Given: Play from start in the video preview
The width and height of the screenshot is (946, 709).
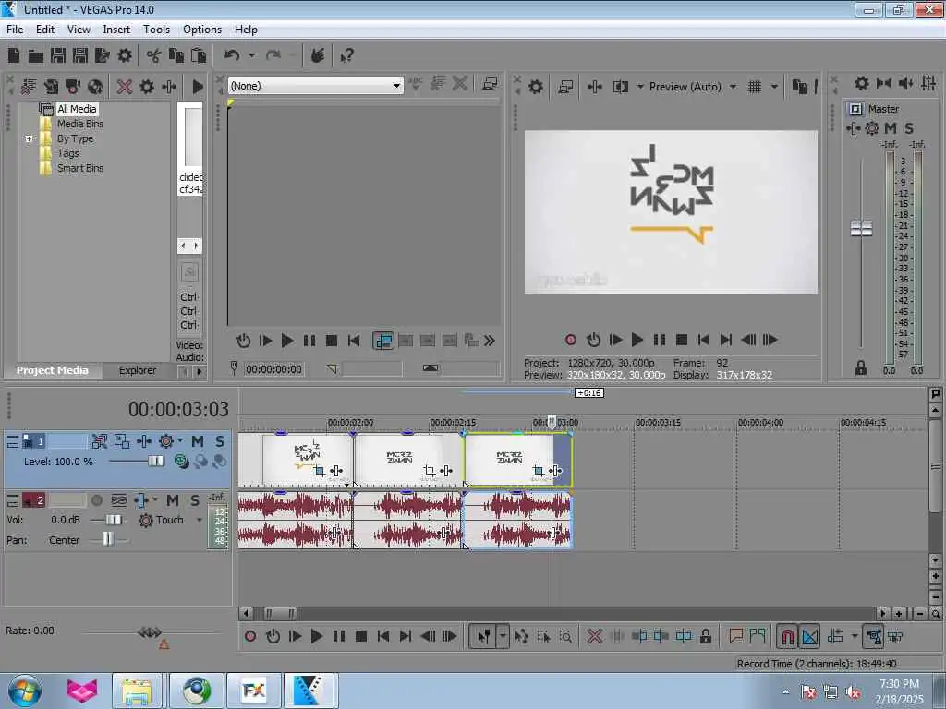Looking at the screenshot, I should (614, 340).
